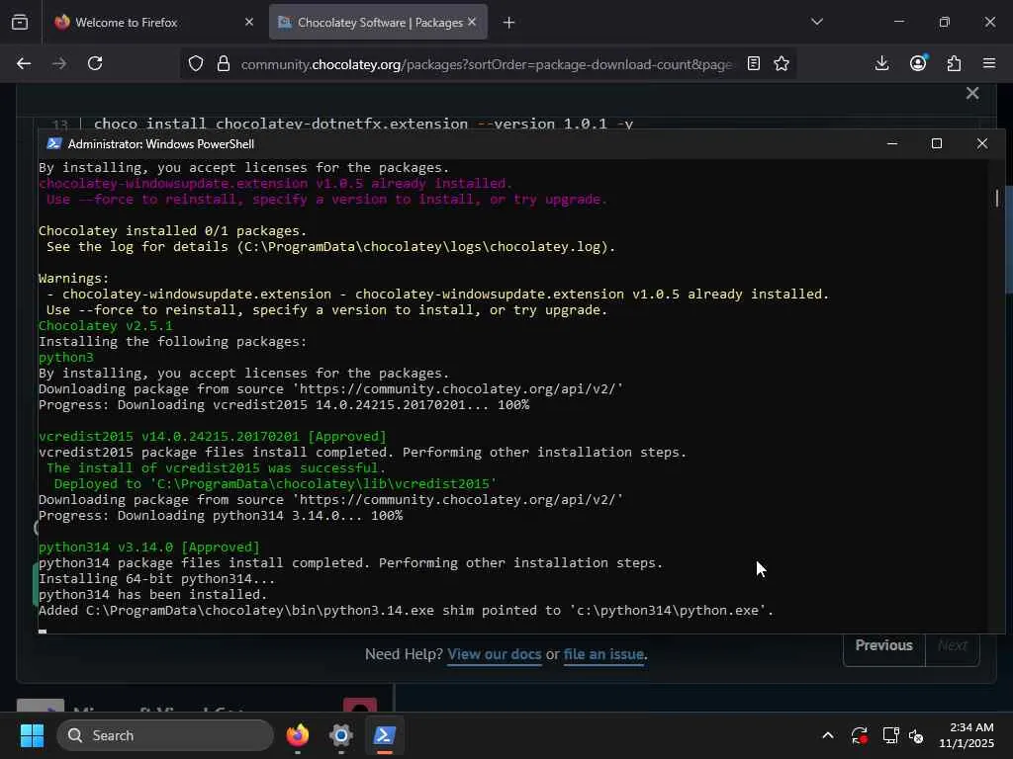The image size is (1013, 759).
Task: Open Firefox application hamburger menu
Action: click(989, 63)
